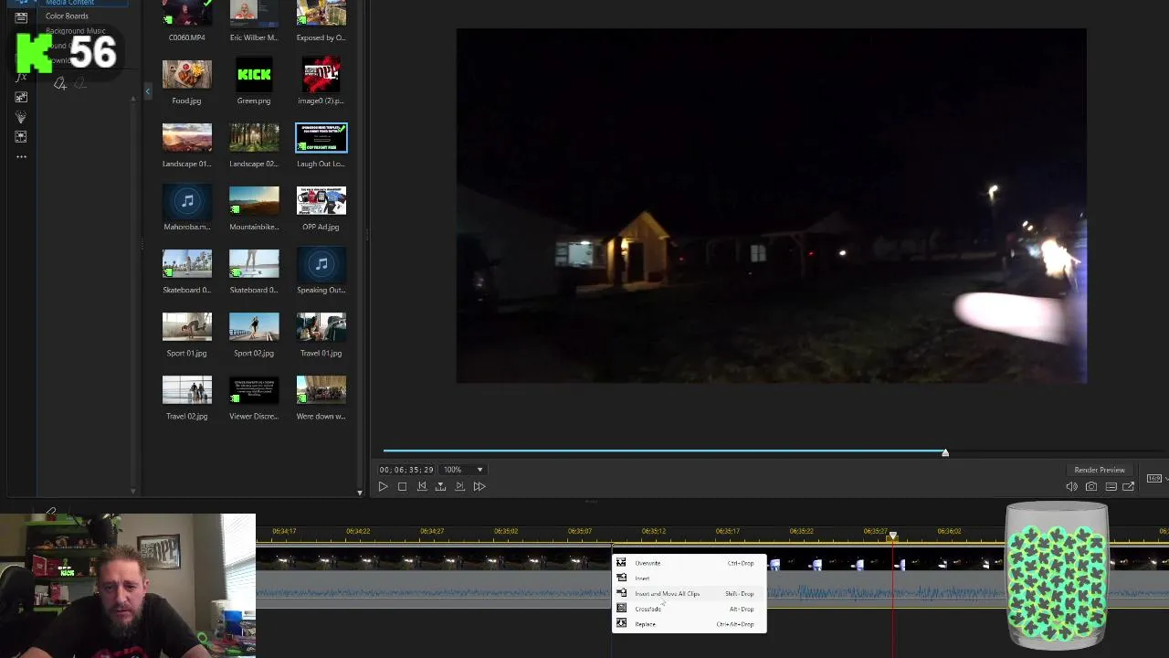
Task: Click the timeline playhead marker
Action: click(x=893, y=536)
